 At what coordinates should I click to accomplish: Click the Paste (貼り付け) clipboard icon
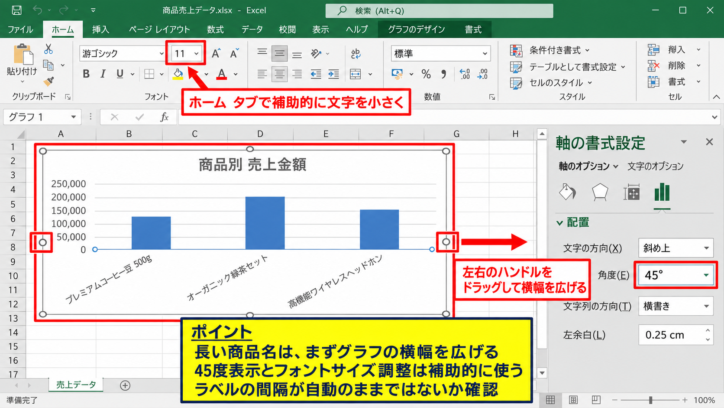[23, 55]
